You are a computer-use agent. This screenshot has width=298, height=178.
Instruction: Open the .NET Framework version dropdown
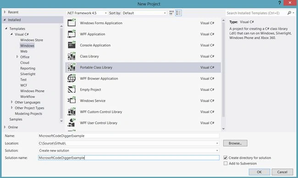point(105,13)
